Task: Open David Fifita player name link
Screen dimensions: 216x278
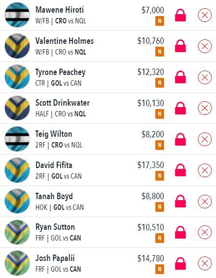Action: point(54,165)
